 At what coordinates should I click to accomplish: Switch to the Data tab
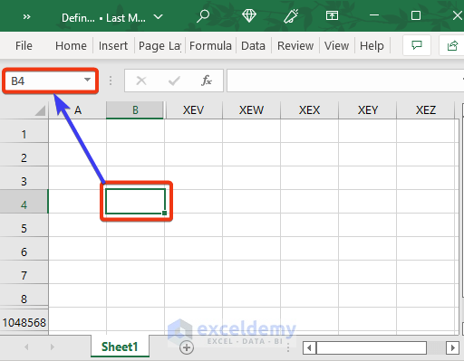(253, 46)
